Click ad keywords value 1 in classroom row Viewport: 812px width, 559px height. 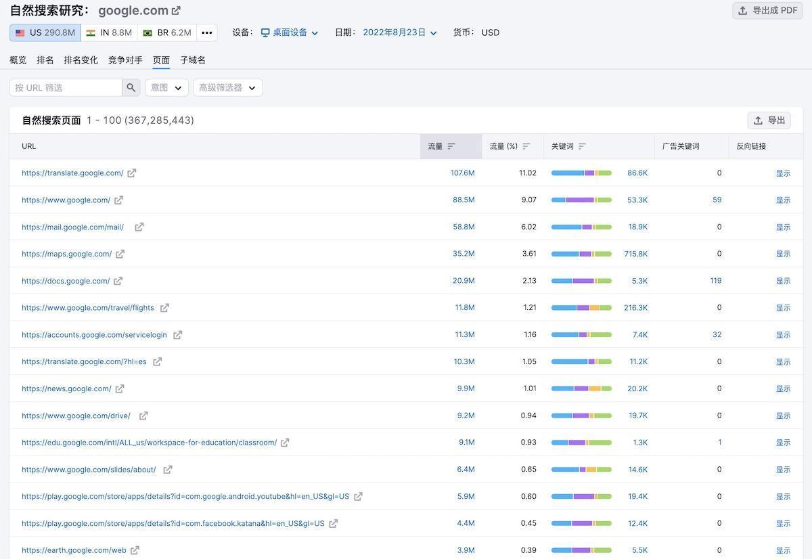point(720,443)
